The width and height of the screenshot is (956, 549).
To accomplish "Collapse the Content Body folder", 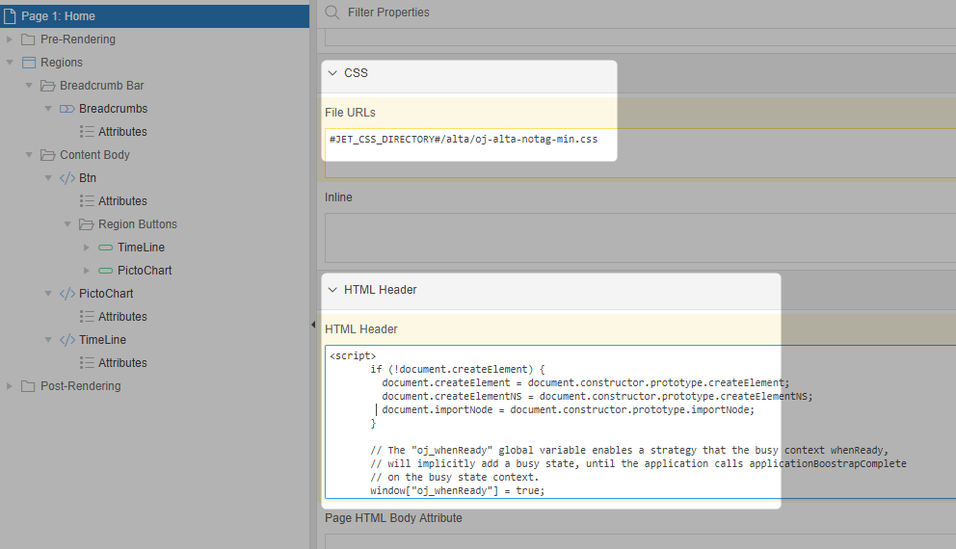I will (x=29, y=155).
